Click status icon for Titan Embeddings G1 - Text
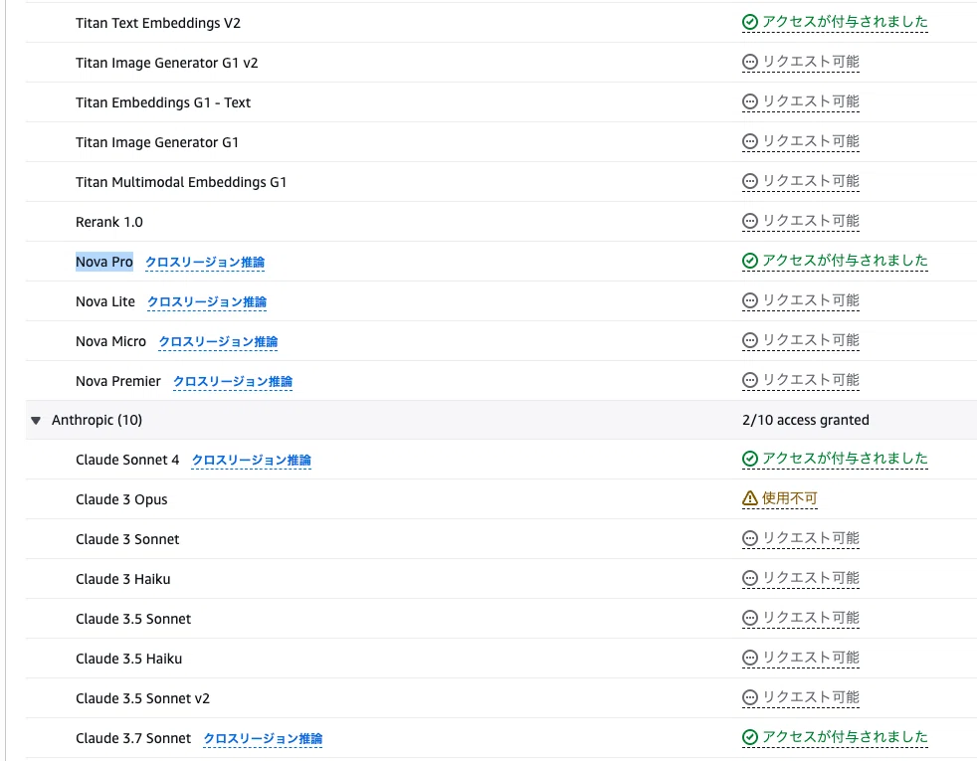 click(750, 102)
